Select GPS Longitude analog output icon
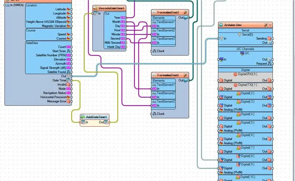 (x=68, y=13)
